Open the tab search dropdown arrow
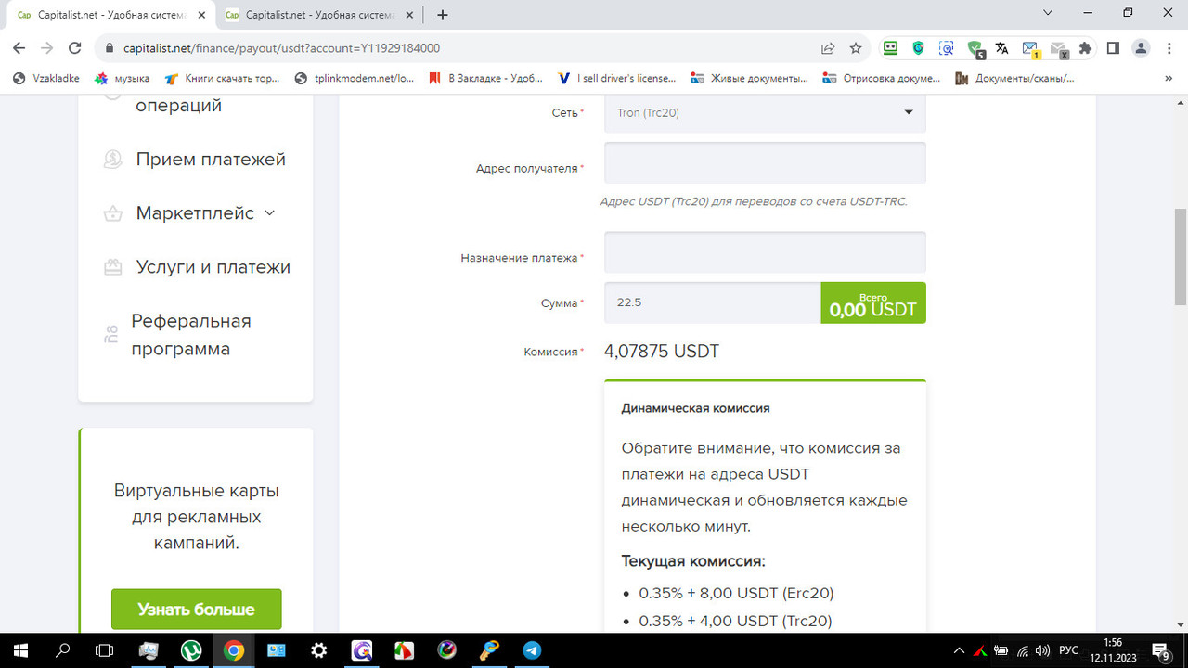 pos(1048,13)
